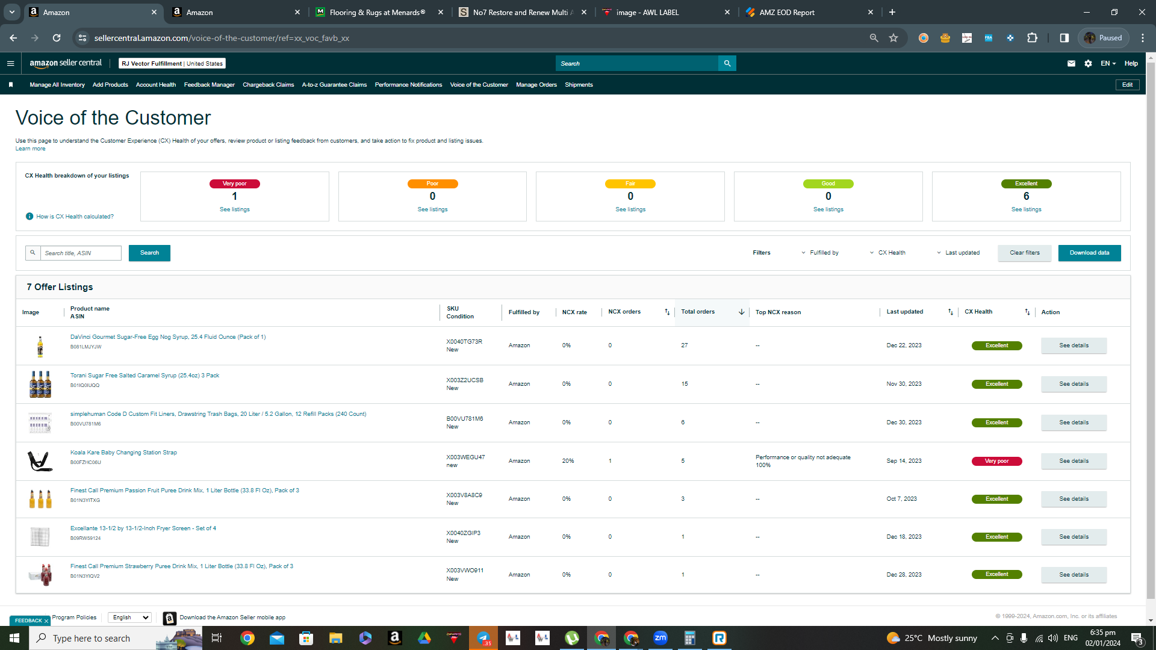
Task: Click the teal Search button
Action: pos(149,253)
